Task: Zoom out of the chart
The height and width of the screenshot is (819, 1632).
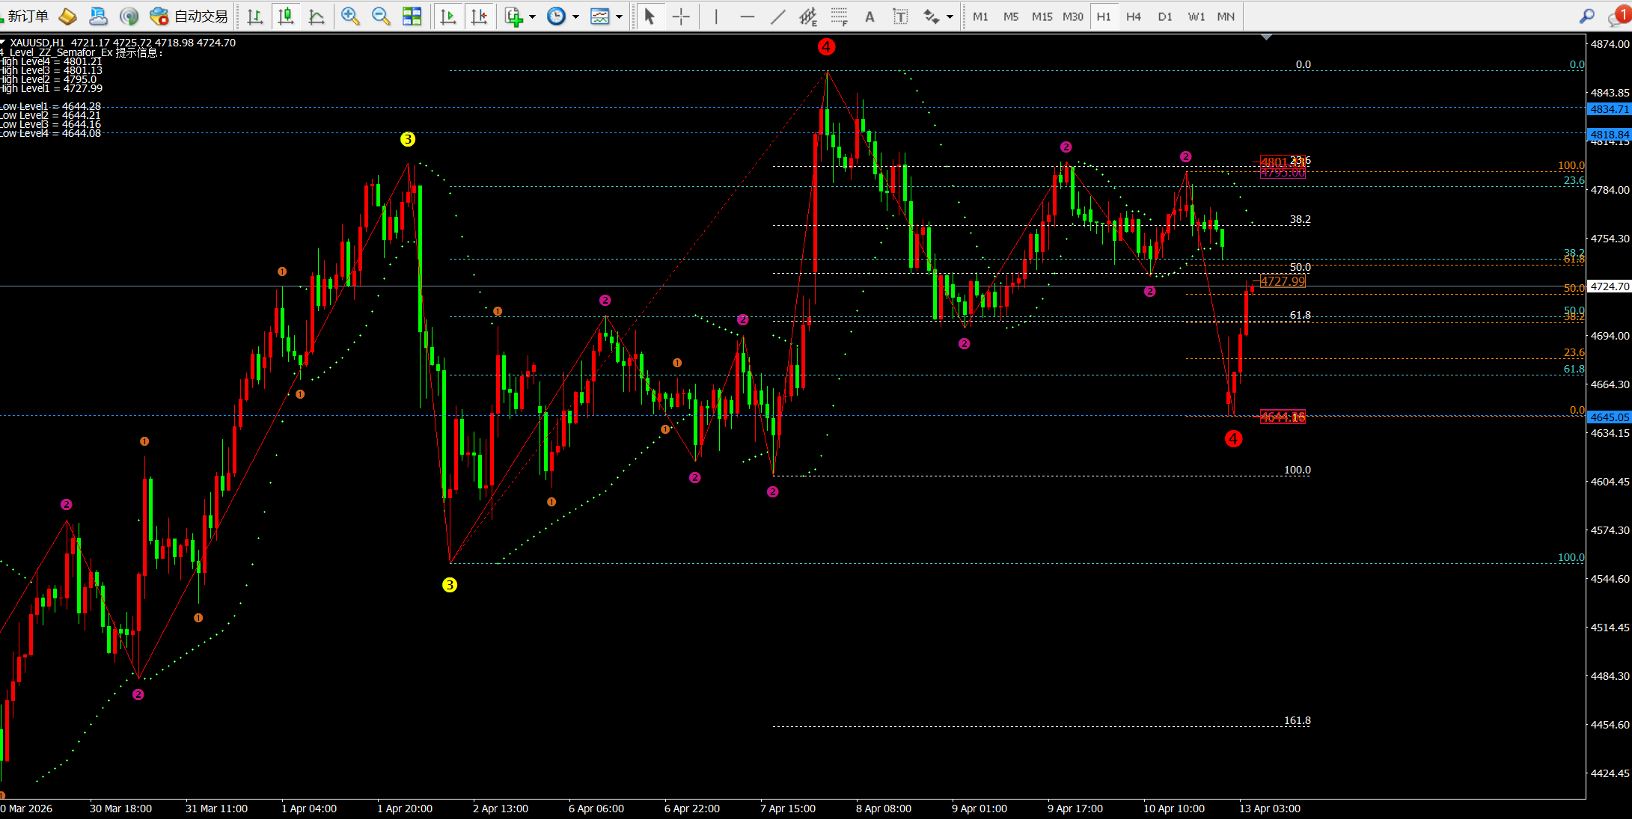Action: [381, 16]
